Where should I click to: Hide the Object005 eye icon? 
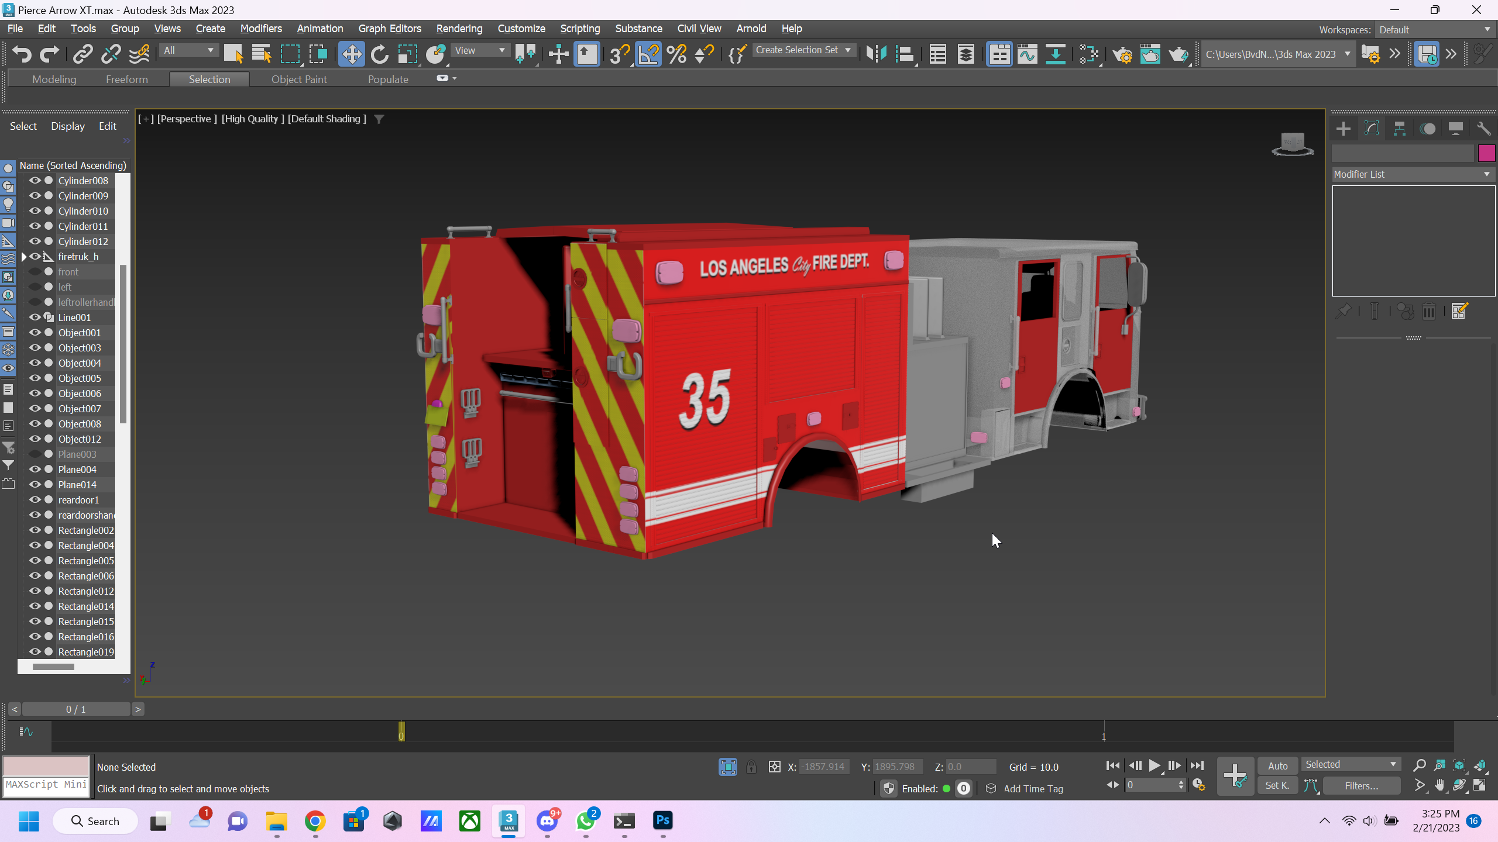click(x=35, y=378)
